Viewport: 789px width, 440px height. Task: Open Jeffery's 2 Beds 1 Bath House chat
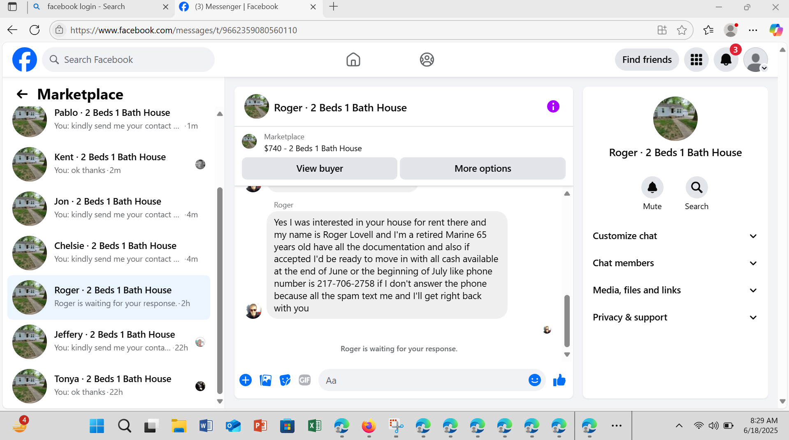point(109,342)
